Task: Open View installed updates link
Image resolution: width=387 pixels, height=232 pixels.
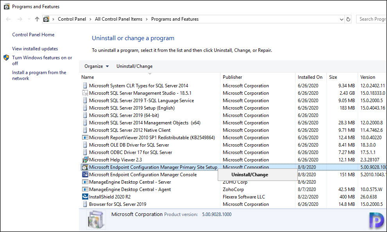Action: click(x=35, y=49)
